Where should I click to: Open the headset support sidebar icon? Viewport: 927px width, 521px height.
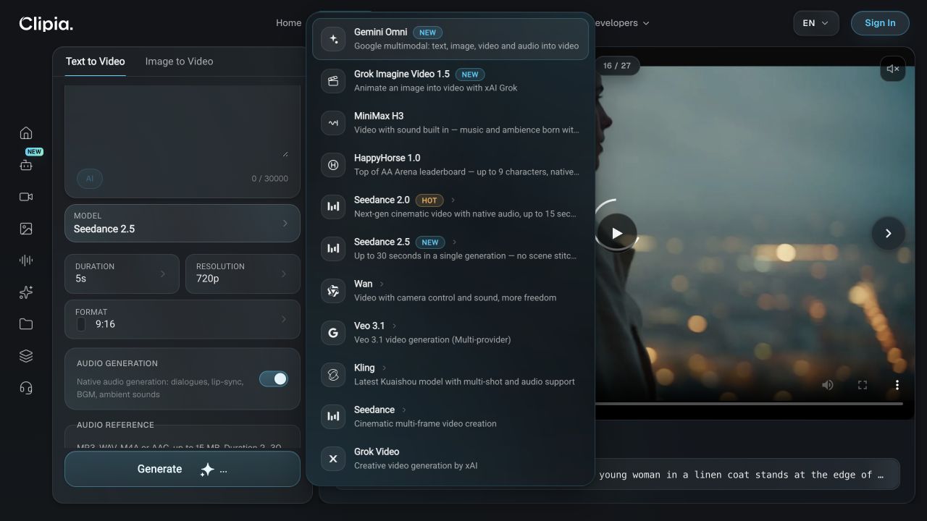tap(26, 388)
